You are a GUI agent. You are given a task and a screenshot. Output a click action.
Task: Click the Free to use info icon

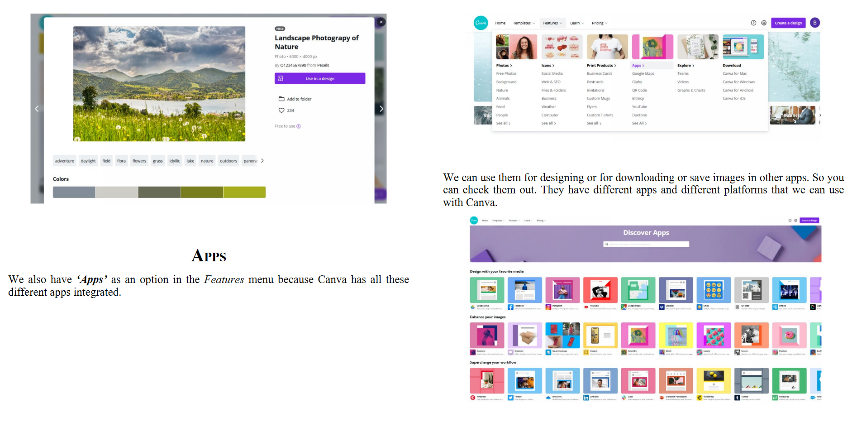(299, 126)
